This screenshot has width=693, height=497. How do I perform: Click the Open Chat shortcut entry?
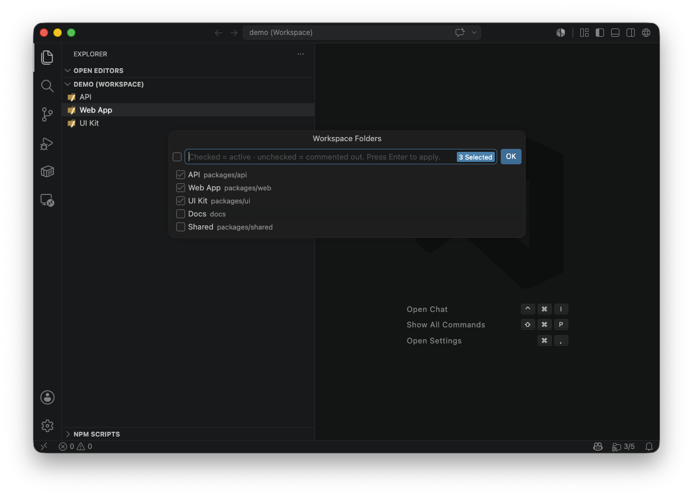(427, 309)
